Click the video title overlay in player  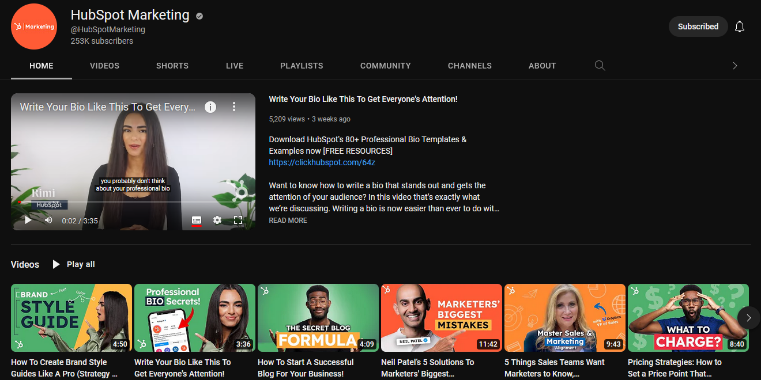pyautogui.click(x=108, y=107)
